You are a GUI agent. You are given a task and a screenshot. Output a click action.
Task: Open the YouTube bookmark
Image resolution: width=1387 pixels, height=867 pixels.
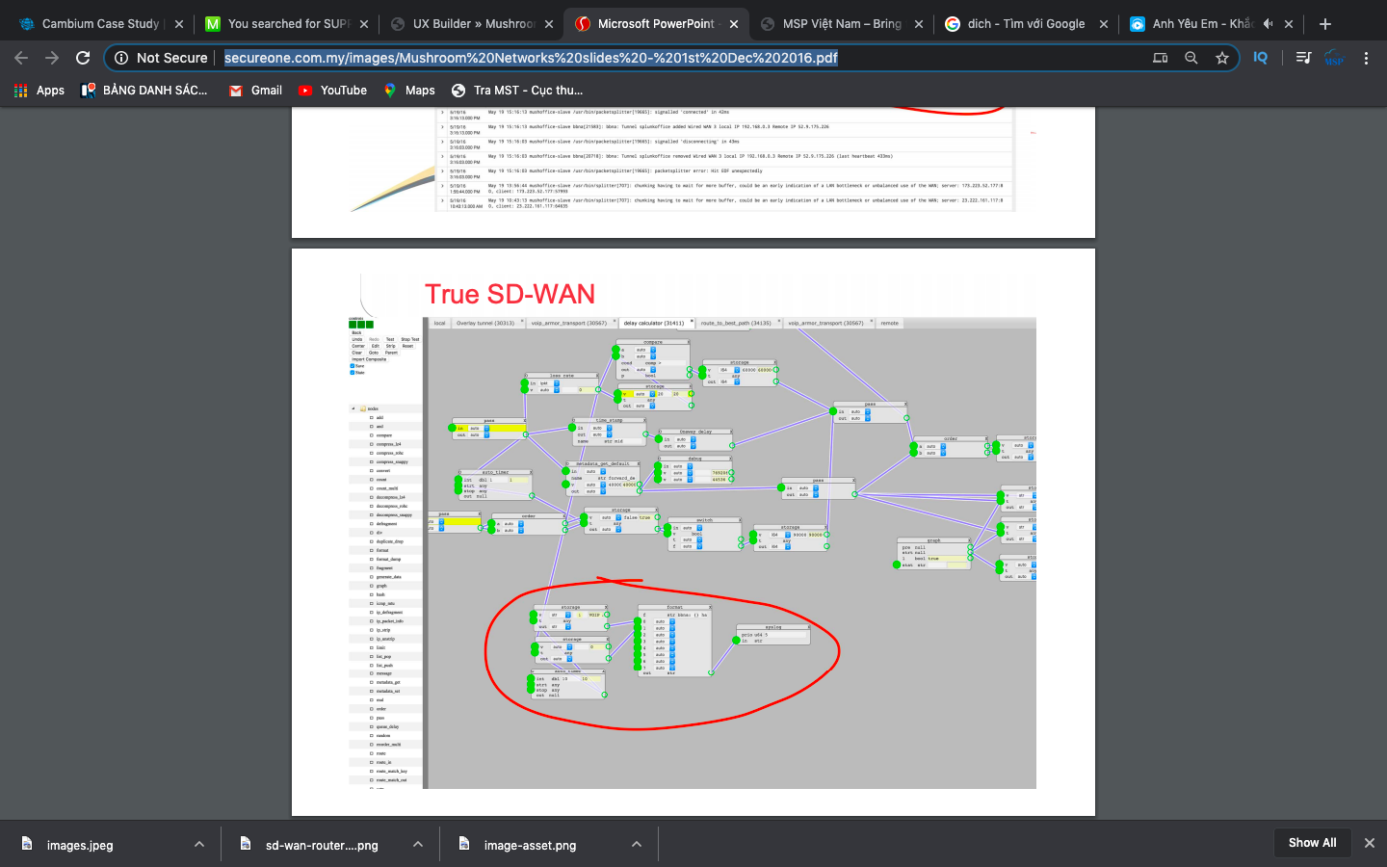click(332, 91)
